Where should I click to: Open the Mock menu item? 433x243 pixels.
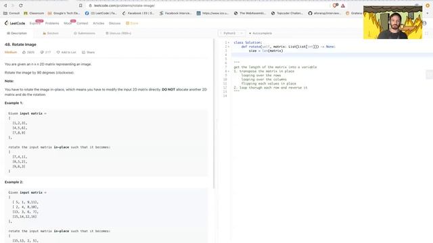click(68, 24)
